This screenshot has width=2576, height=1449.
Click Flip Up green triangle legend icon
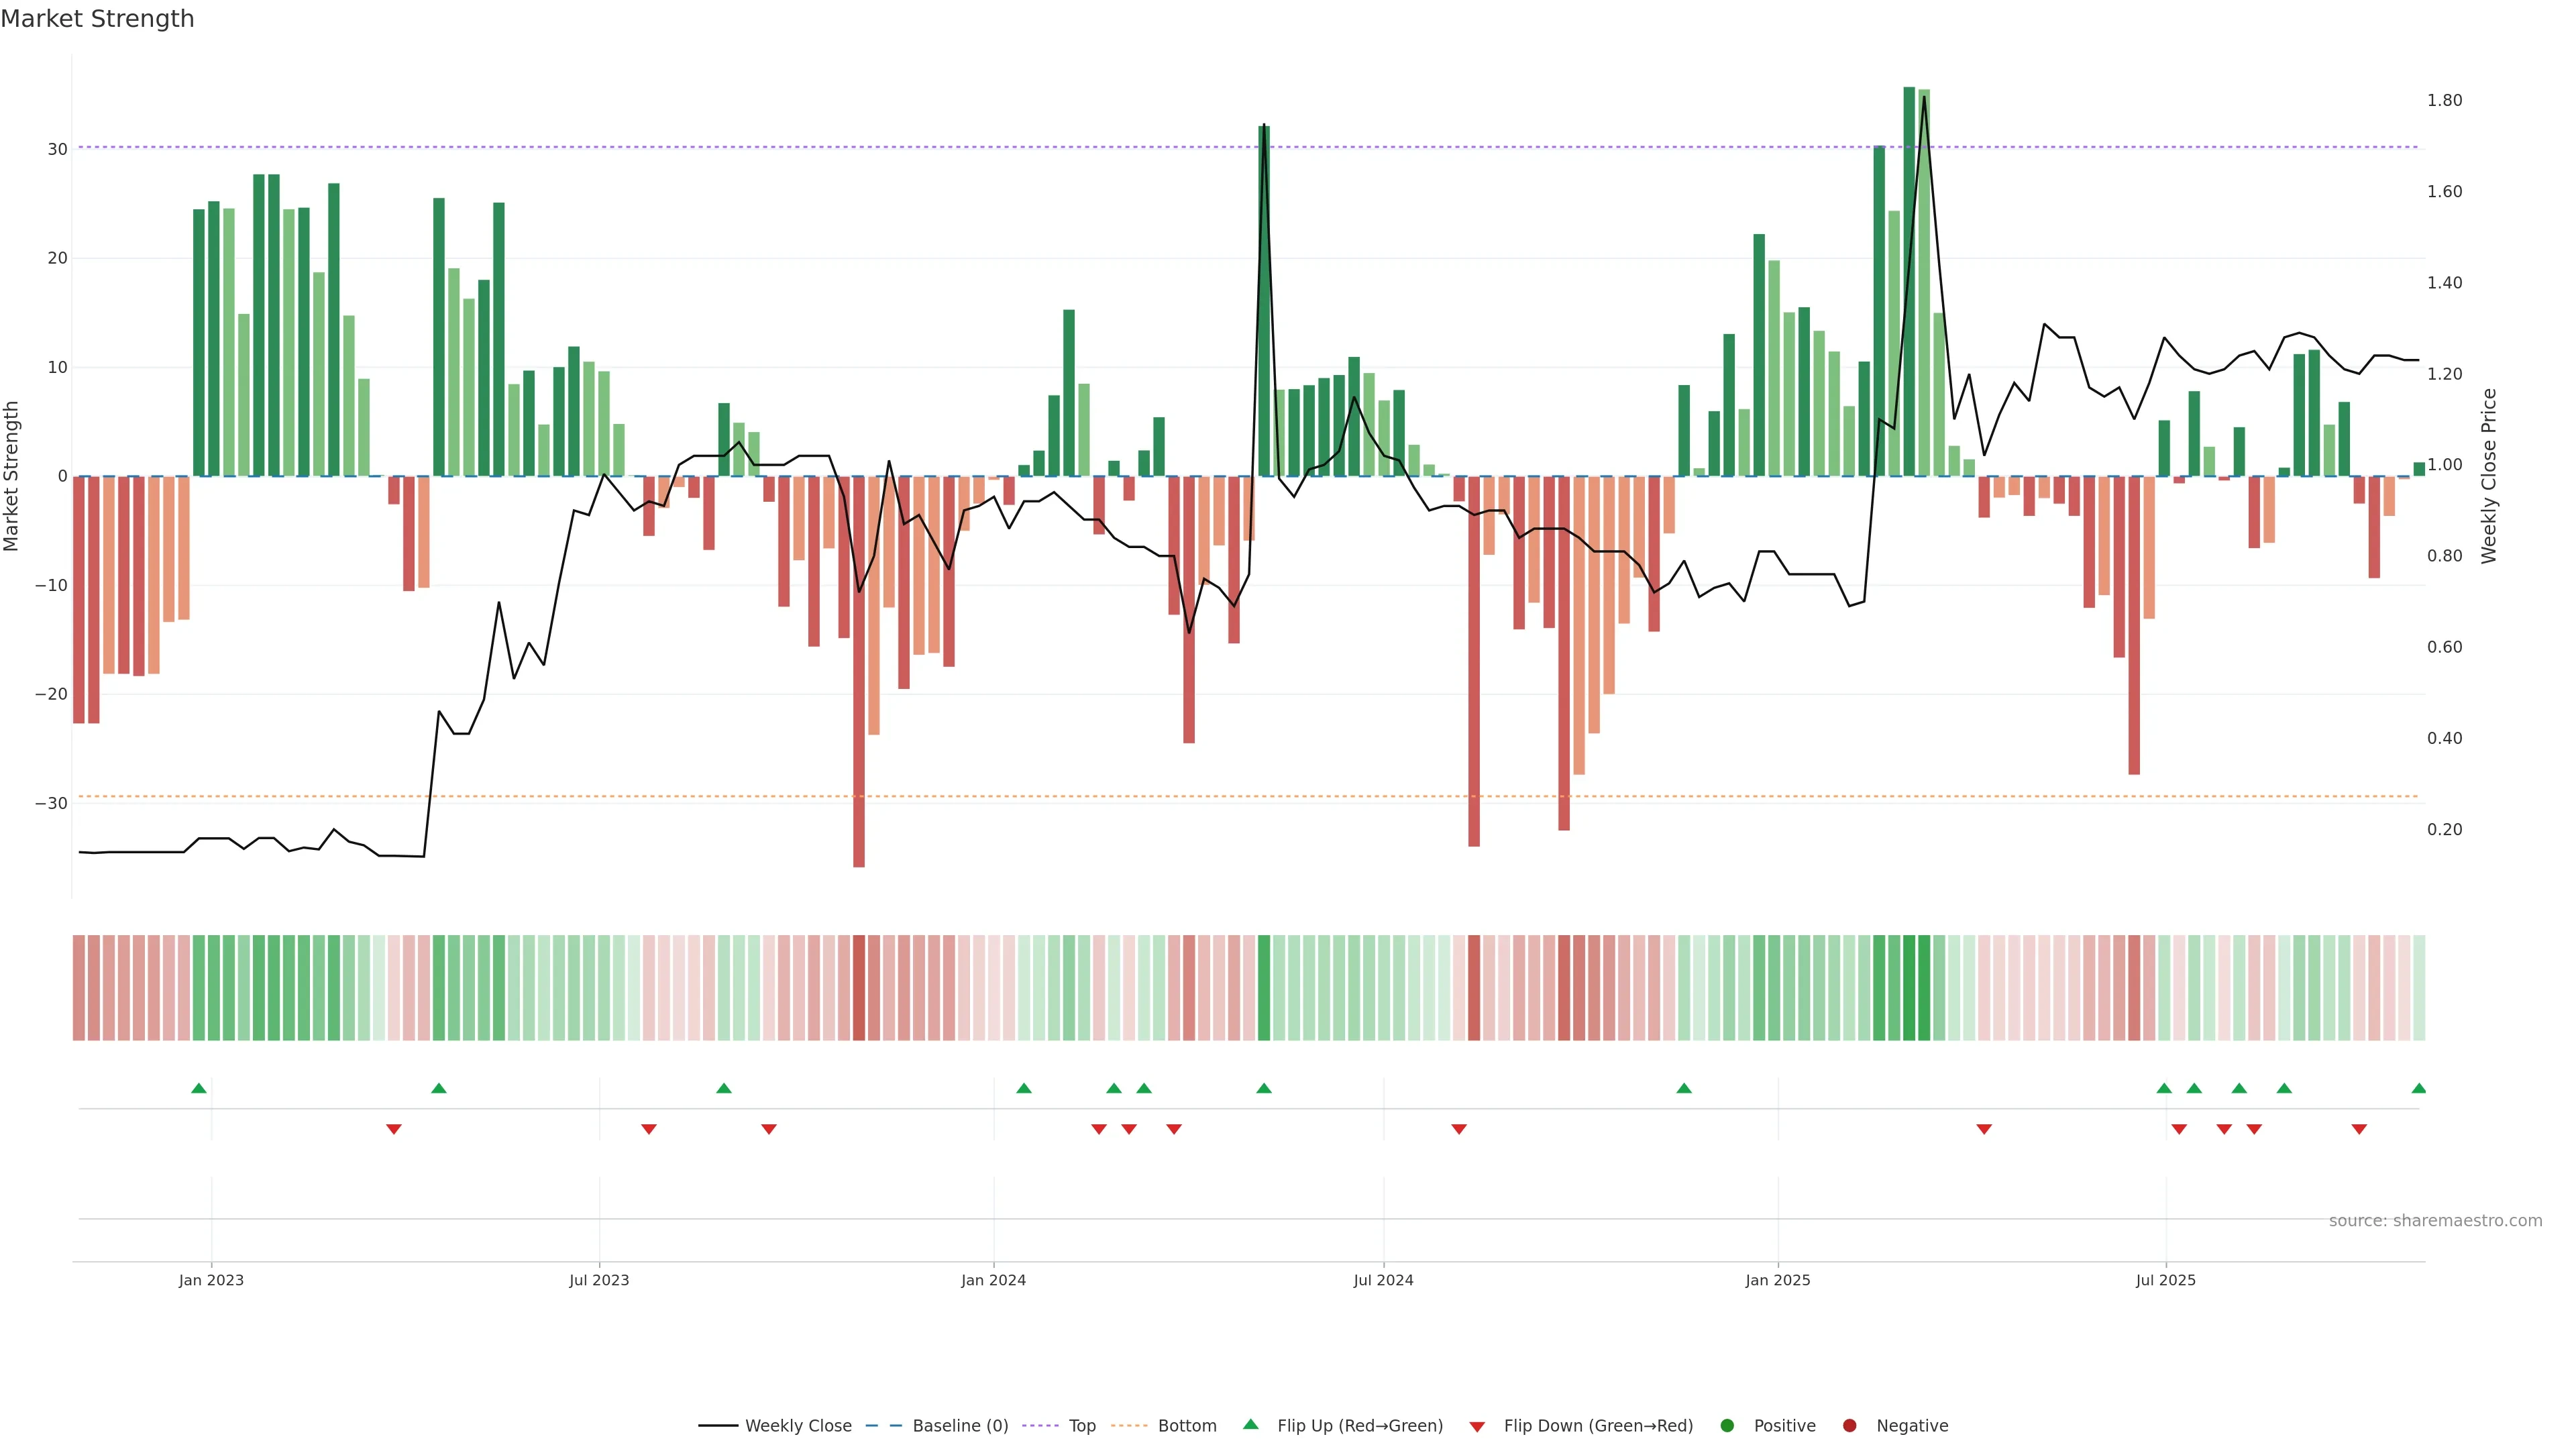(1250, 1424)
